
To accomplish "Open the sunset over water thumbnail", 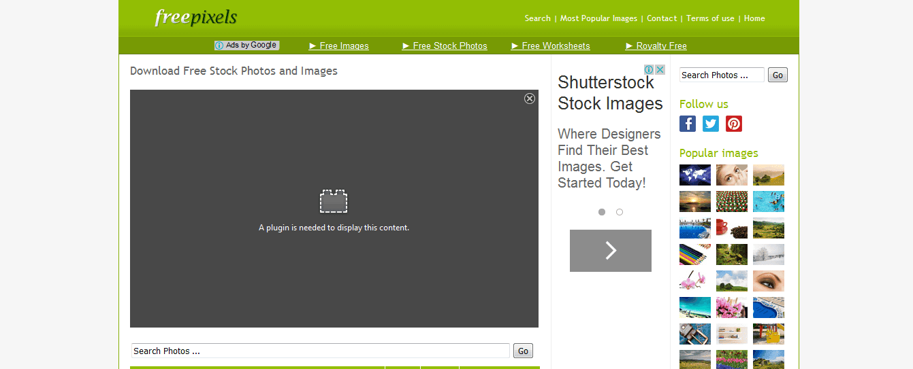I will click(x=695, y=201).
